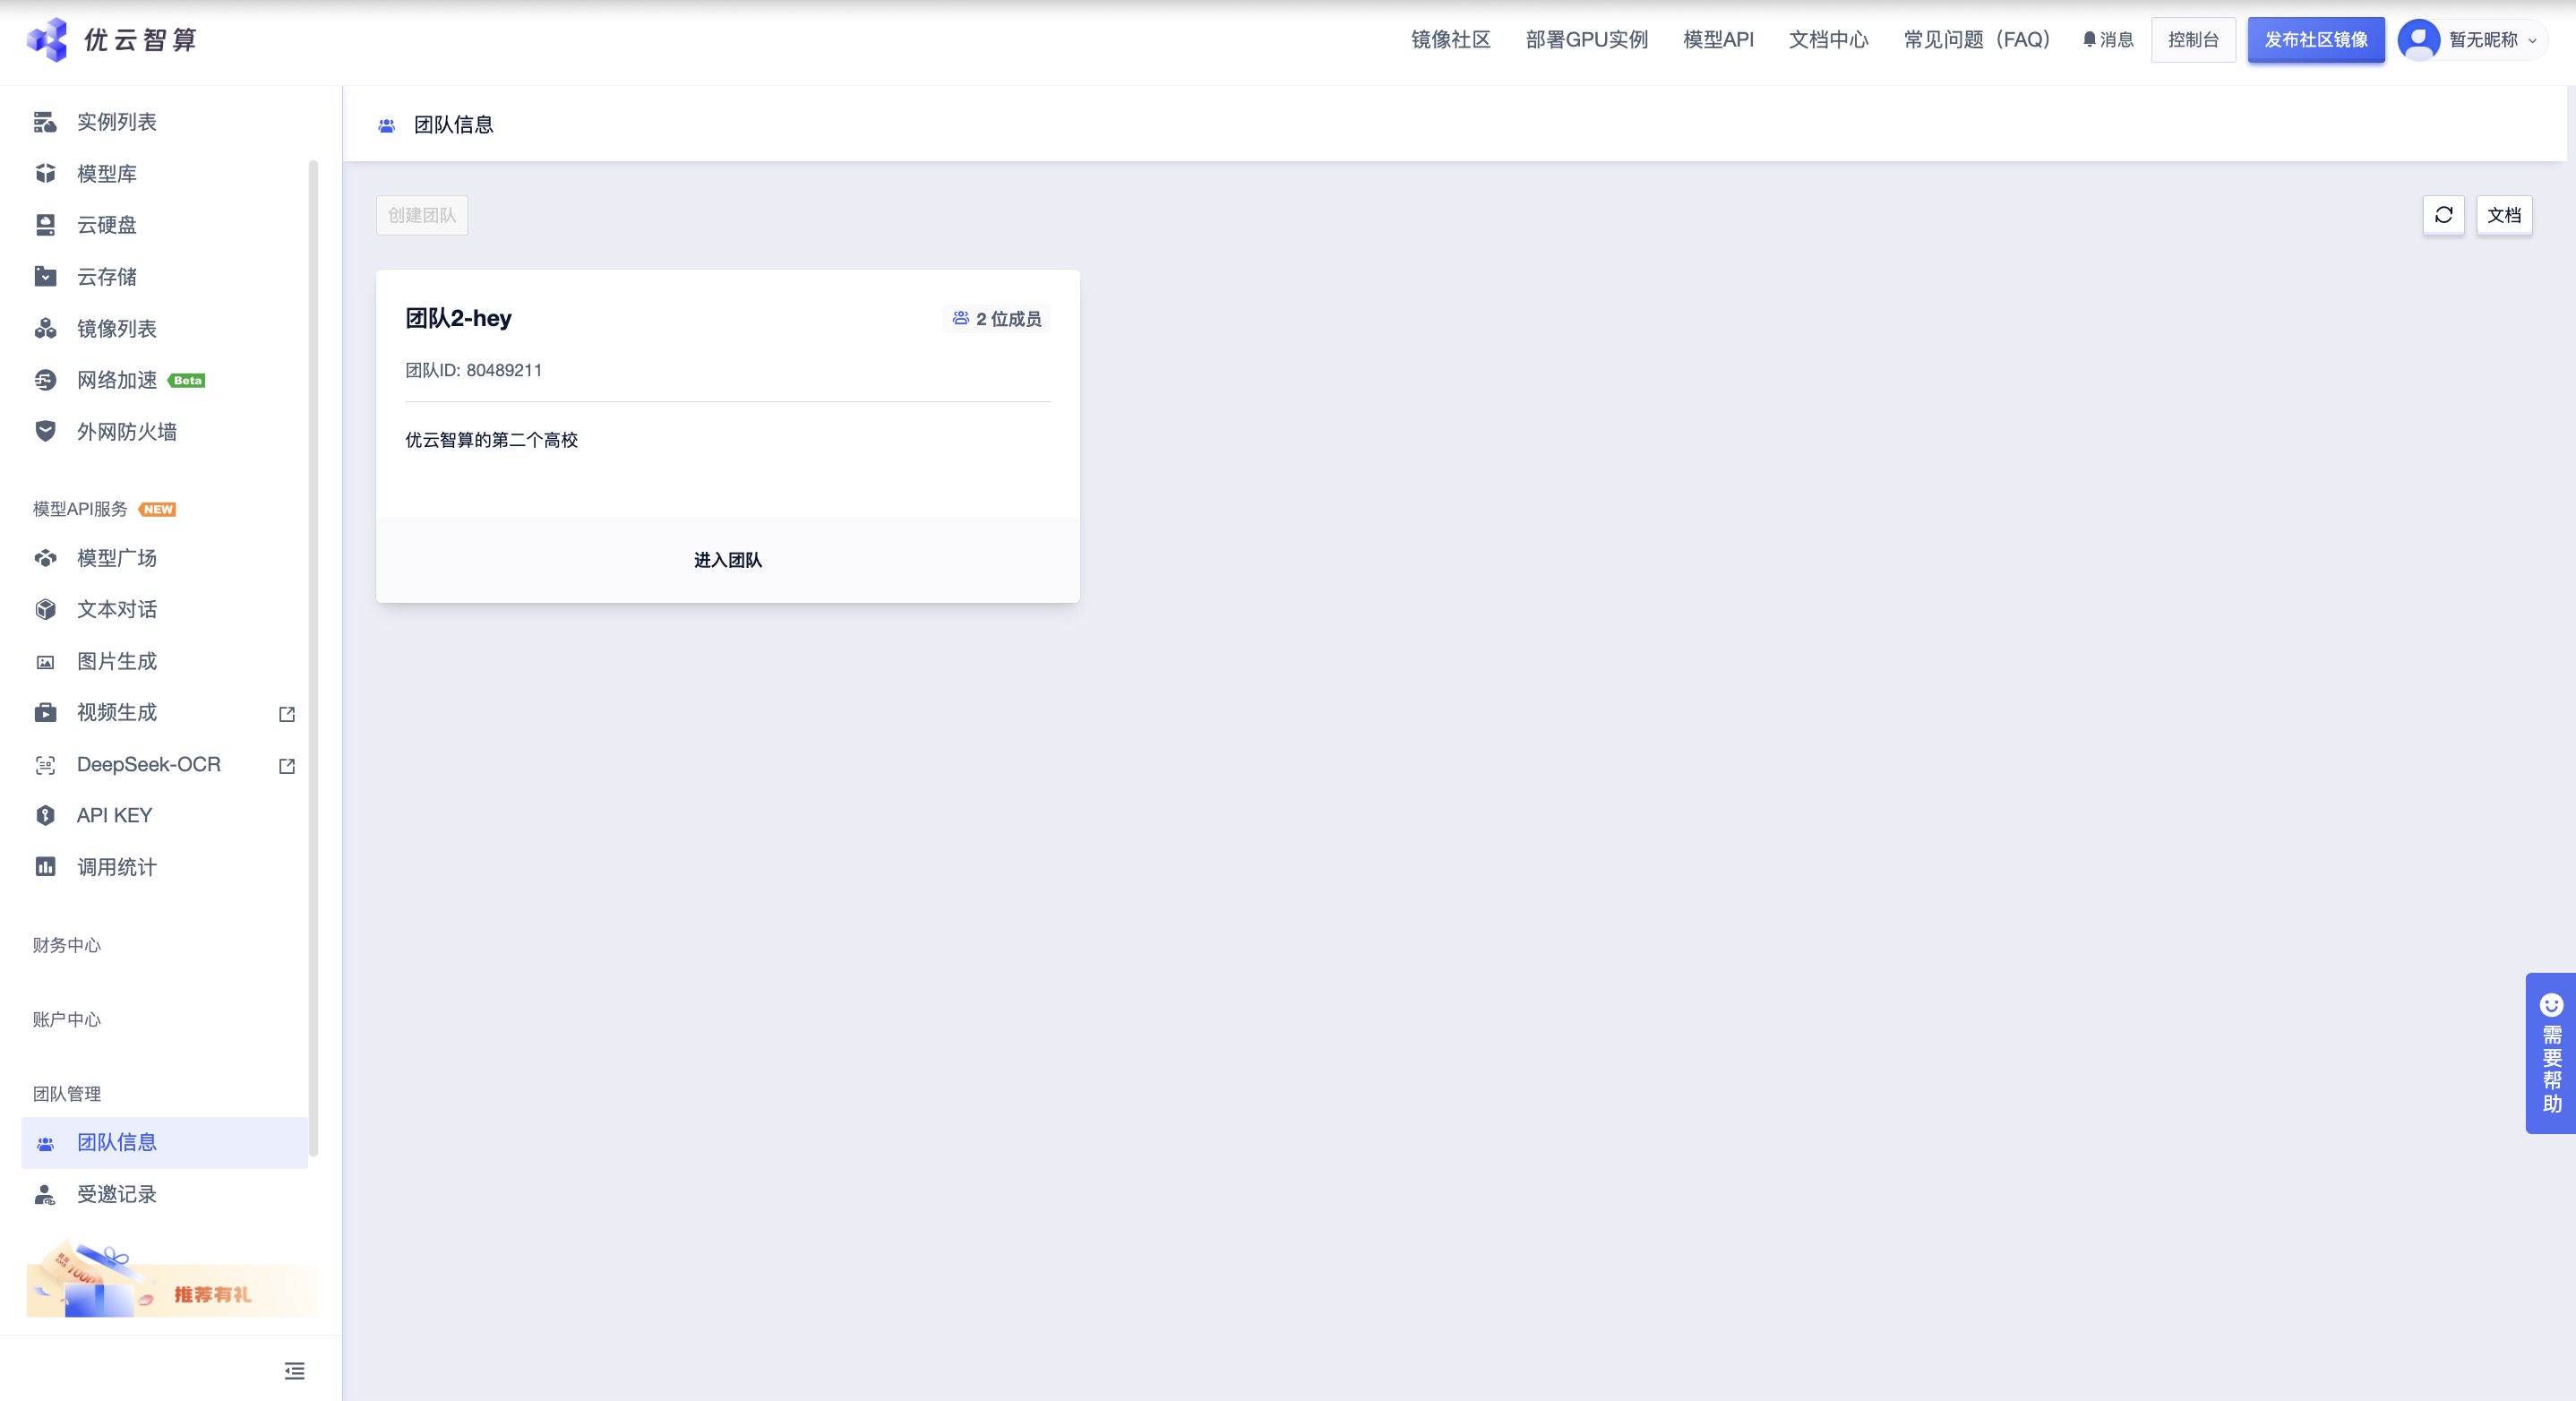The width and height of the screenshot is (2576, 1401).
Task: Expand the 暂无昵称 account dropdown
Action: [x=2492, y=40]
